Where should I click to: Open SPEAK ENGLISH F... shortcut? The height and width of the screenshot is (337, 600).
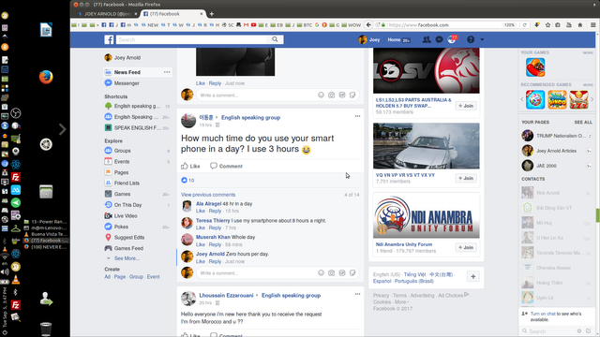coord(137,127)
